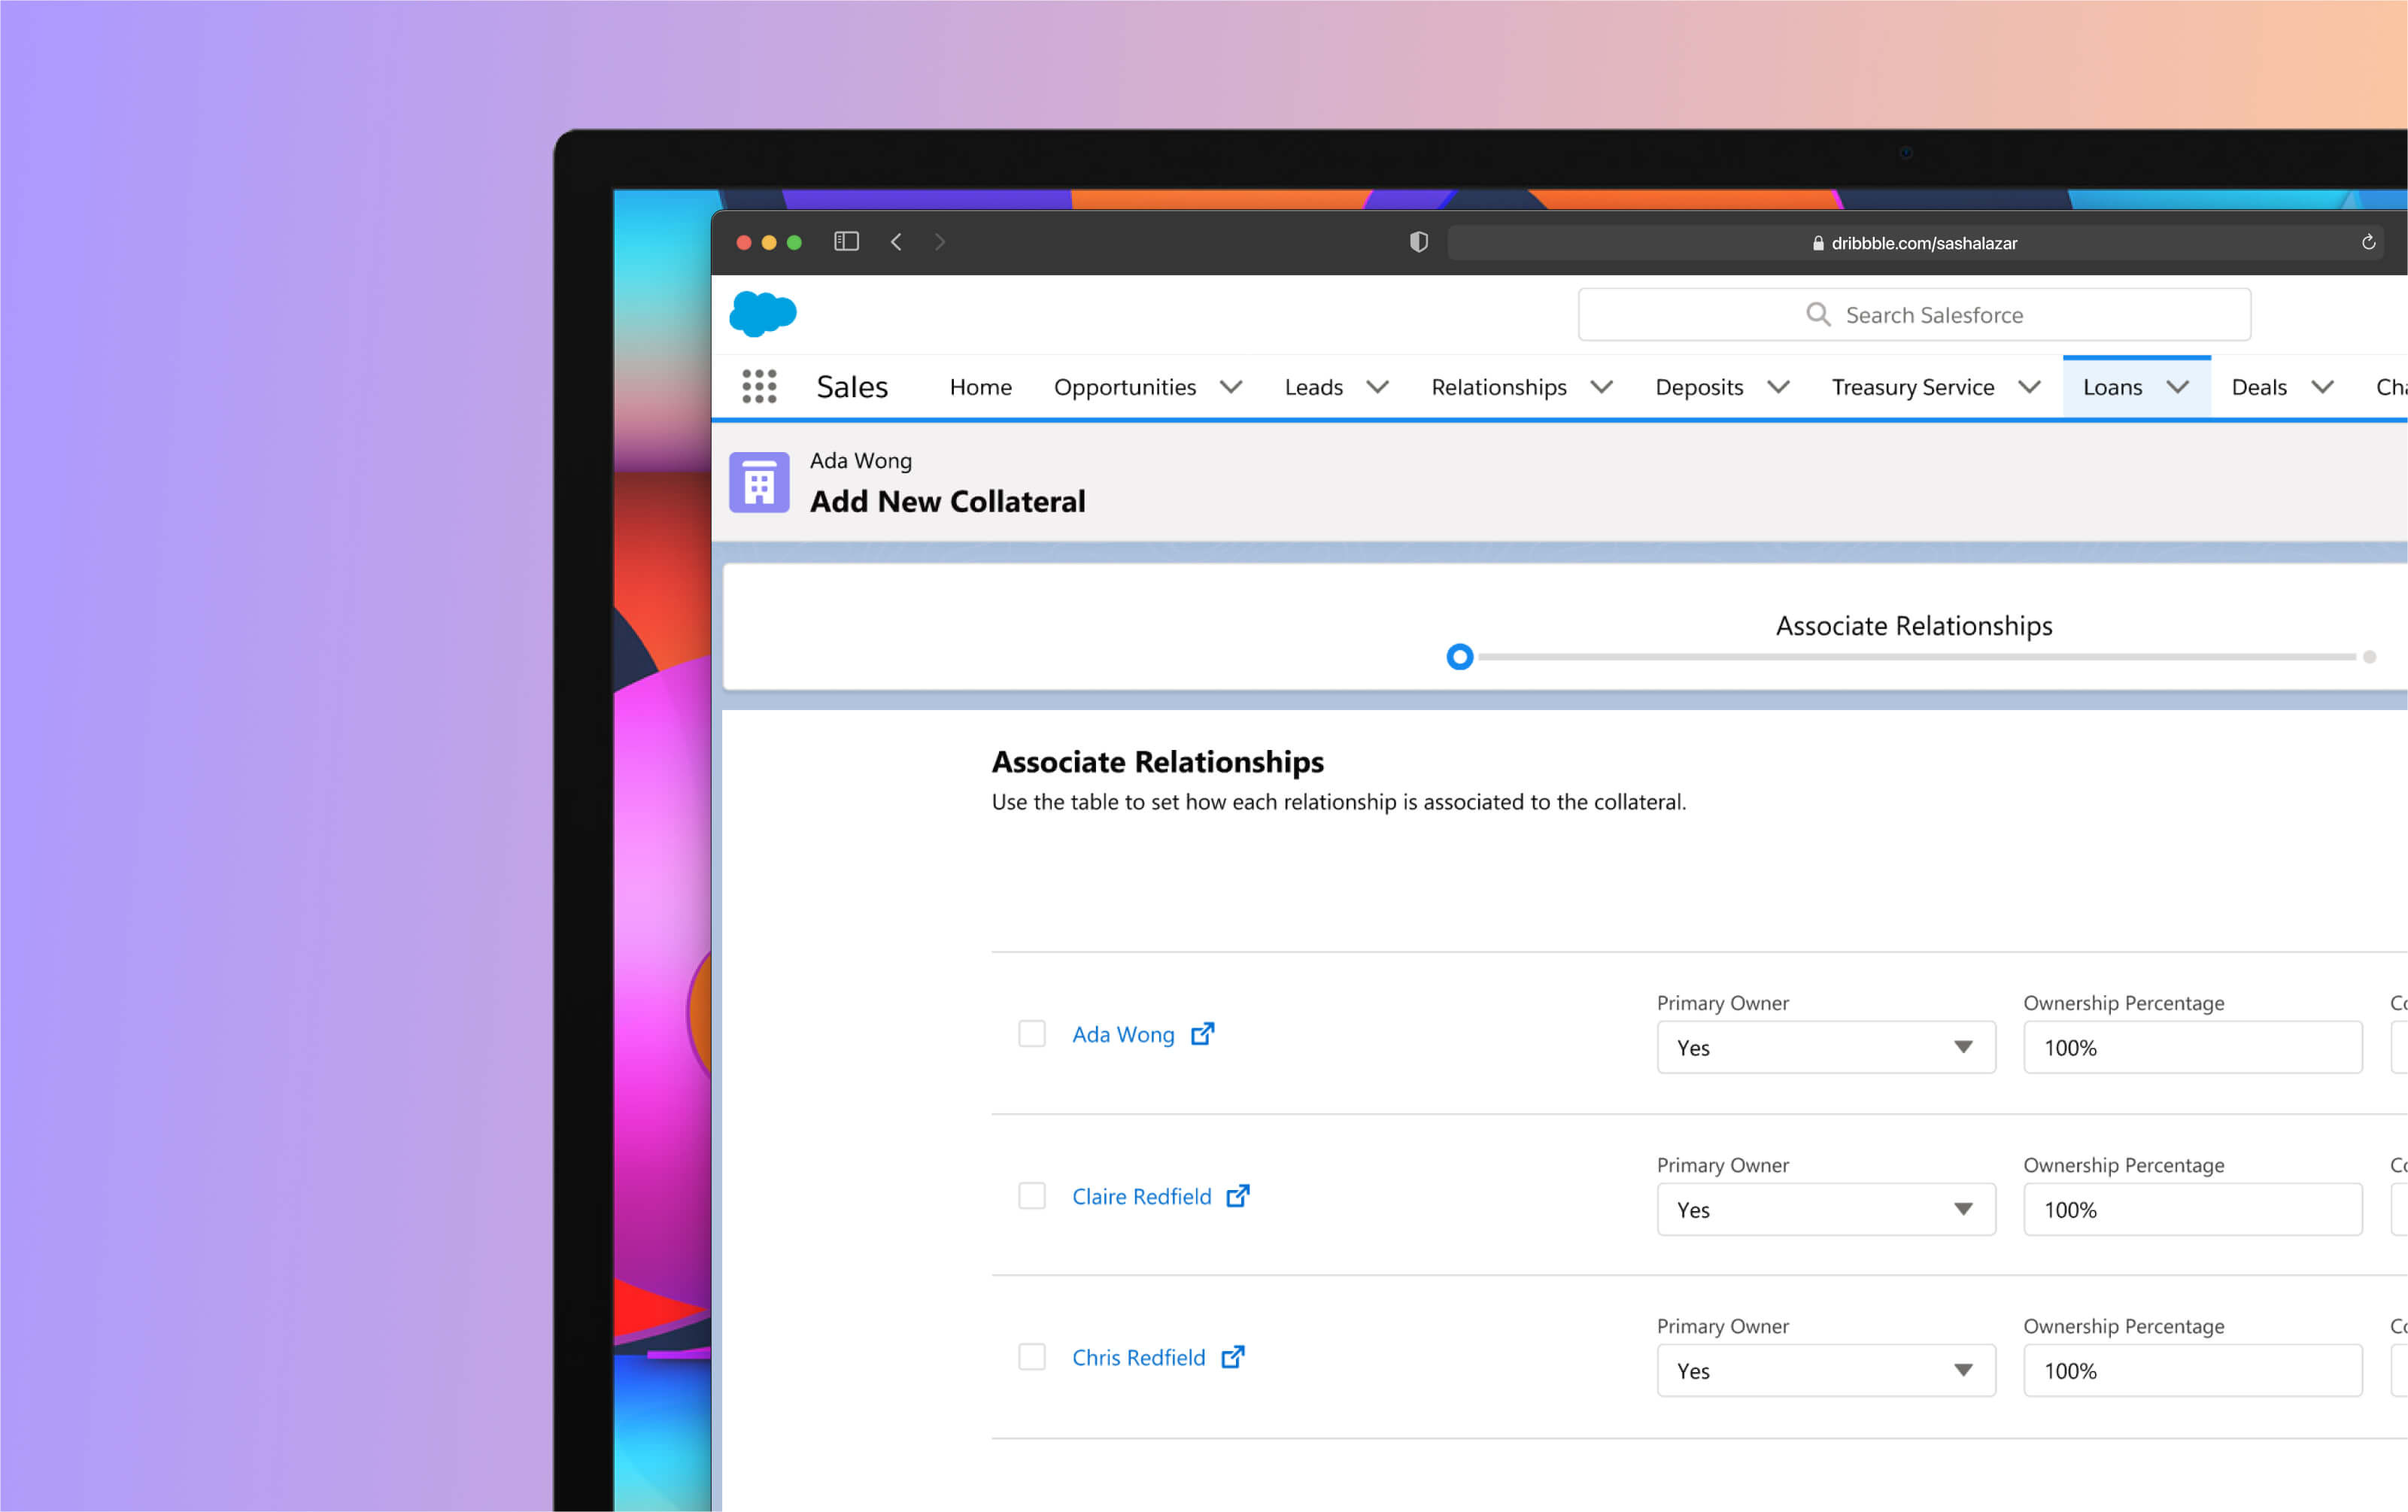This screenshot has width=2408, height=1512.
Task: Click the Search Salesforce field
Action: point(1913,315)
